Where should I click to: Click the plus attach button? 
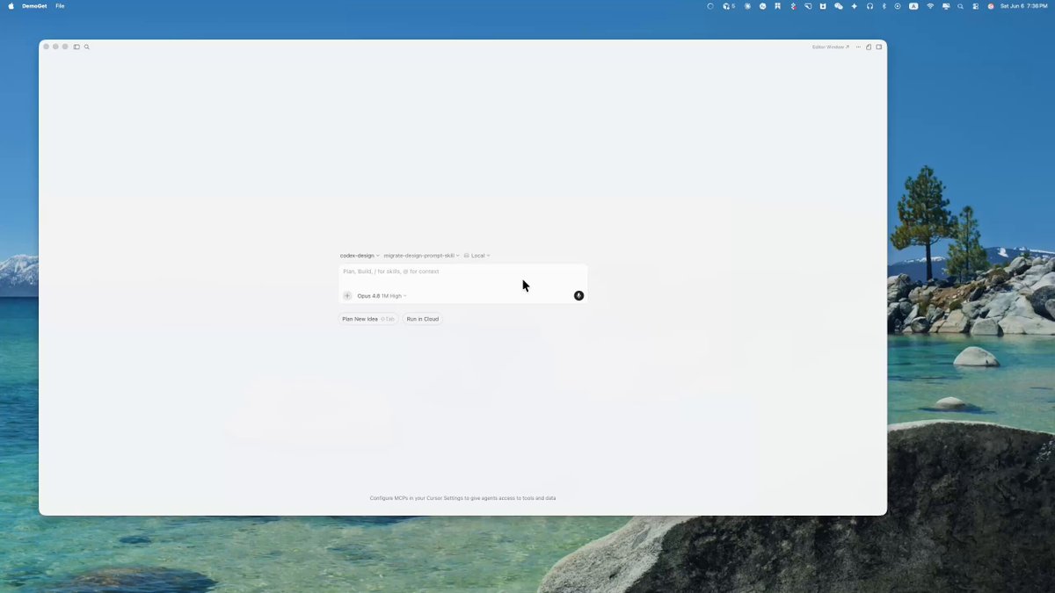click(347, 296)
